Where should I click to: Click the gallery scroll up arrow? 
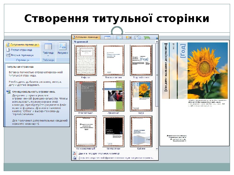point(157,42)
